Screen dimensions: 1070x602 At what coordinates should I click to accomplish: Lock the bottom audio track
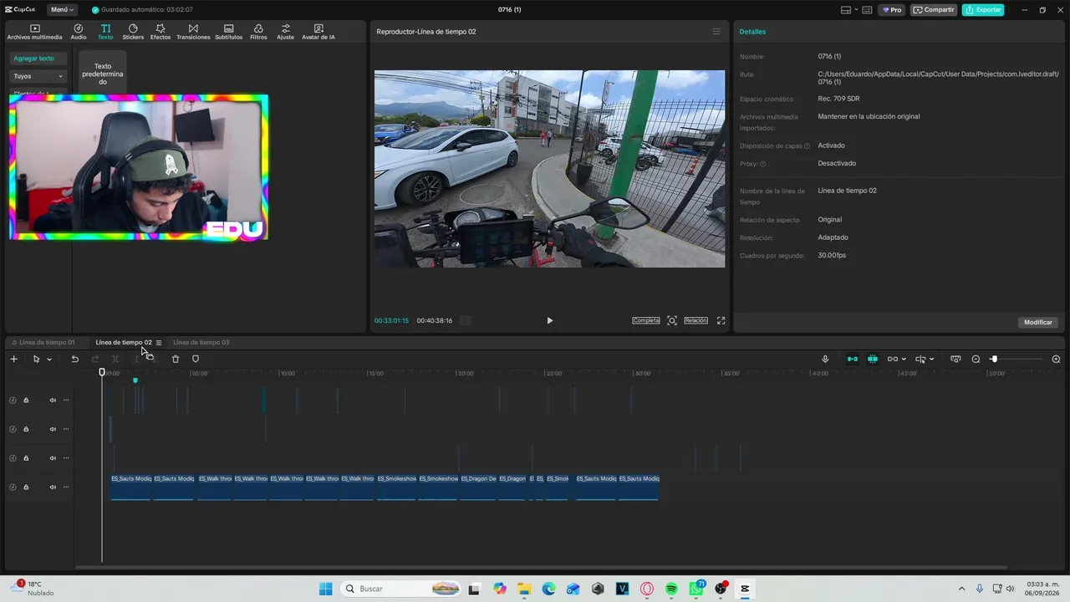[x=26, y=487]
